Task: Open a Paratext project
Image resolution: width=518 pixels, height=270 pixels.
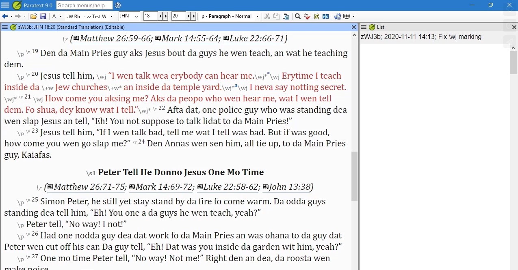Action: point(33,16)
